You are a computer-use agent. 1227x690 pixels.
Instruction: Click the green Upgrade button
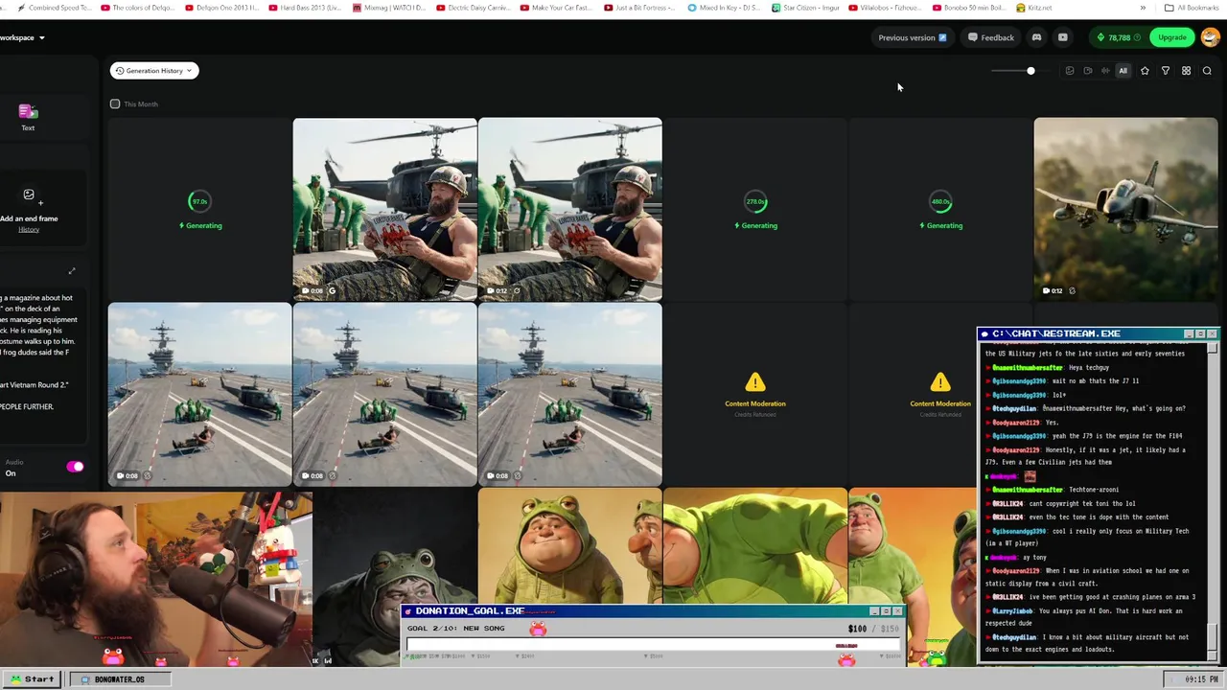tap(1171, 37)
